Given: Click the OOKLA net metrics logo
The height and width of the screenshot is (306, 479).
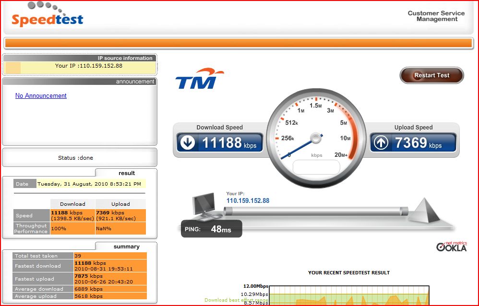Looking at the screenshot, I should [x=450, y=247].
